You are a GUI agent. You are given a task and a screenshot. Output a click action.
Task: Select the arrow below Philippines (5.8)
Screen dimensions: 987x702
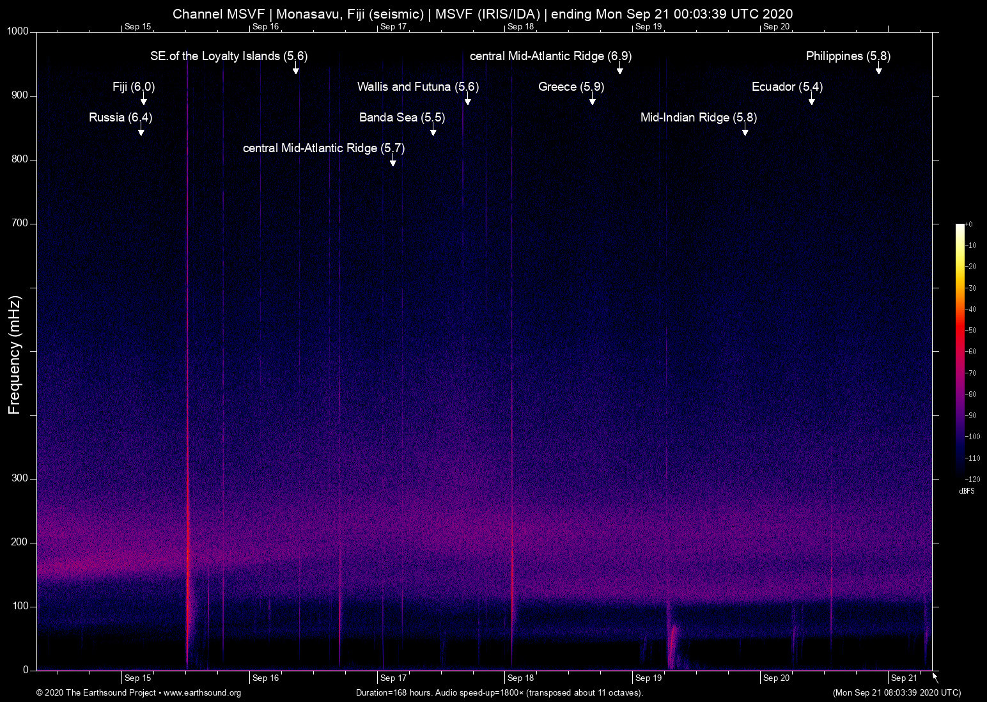(879, 70)
